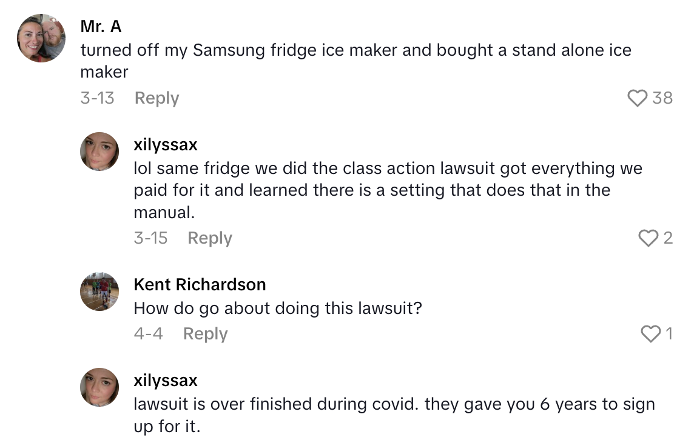This screenshot has height=440, width=694.
Task: View xilyssax's avatar on class action comment
Action: [99, 152]
